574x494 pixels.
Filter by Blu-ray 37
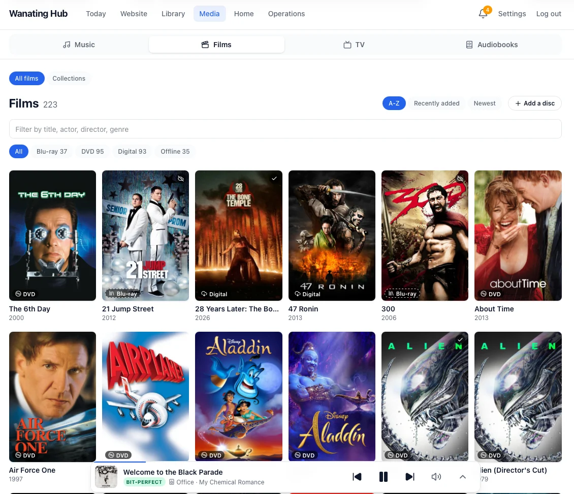pyautogui.click(x=52, y=152)
